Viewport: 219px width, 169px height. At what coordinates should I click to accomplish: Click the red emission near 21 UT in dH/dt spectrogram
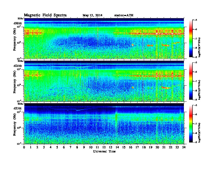point(166,45)
